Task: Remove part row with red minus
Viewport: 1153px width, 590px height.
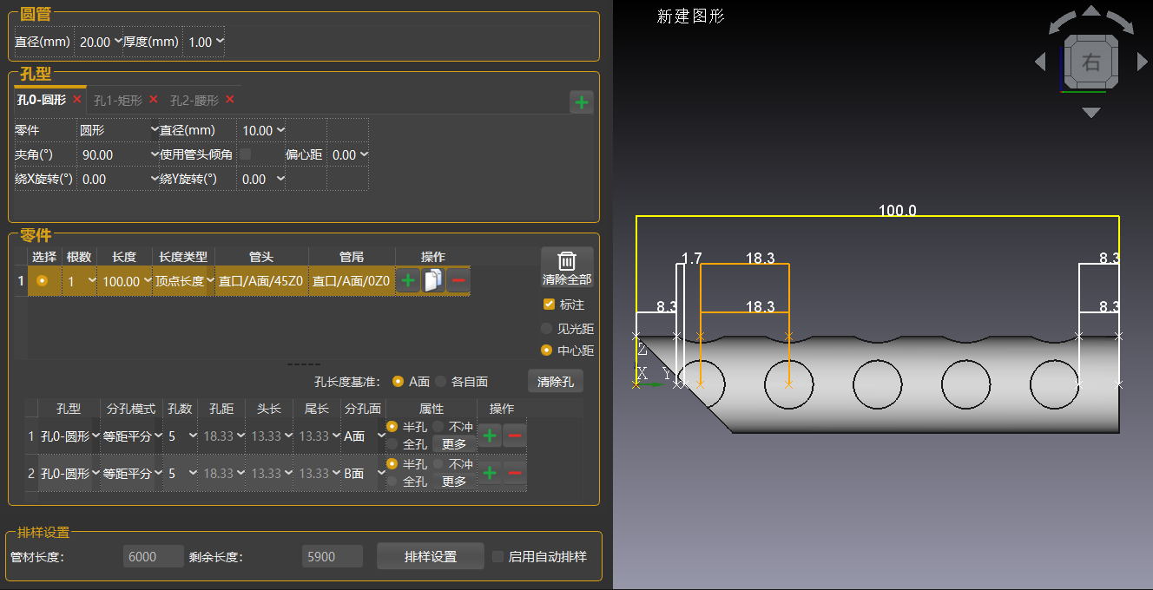Action: click(458, 281)
